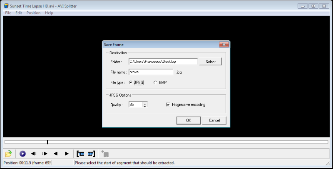This screenshot has width=333, height=169.
Task: Decrease Quality value with down spinner arrow
Action: 145,106
